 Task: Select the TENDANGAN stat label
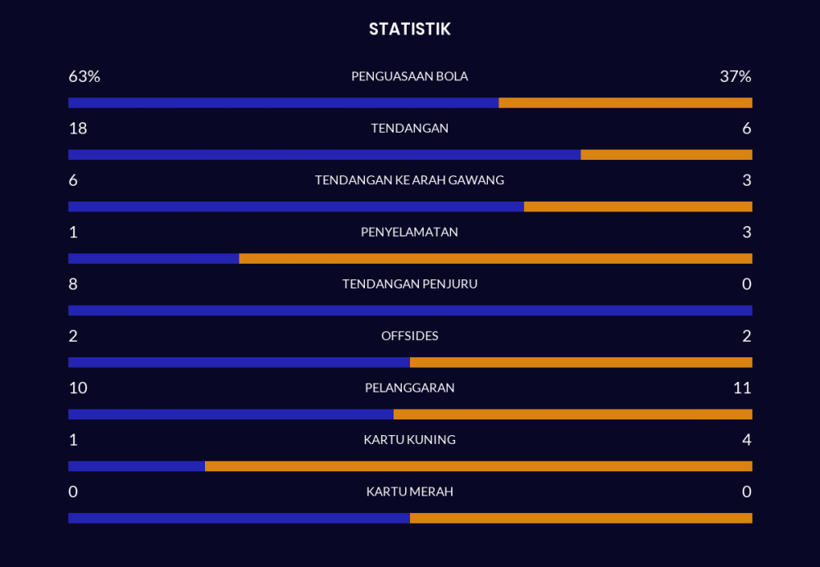(x=409, y=129)
